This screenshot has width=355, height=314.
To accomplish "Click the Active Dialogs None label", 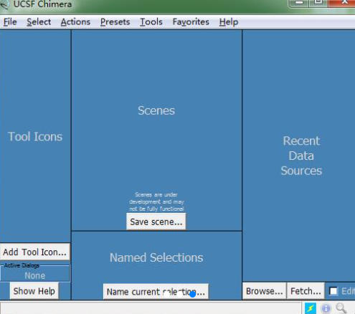I will [x=35, y=276].
